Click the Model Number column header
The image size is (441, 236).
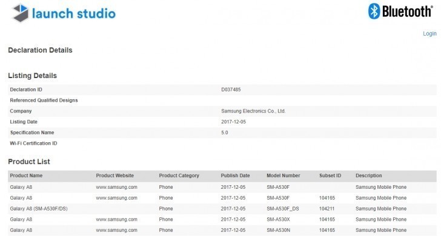click(283, 175)
